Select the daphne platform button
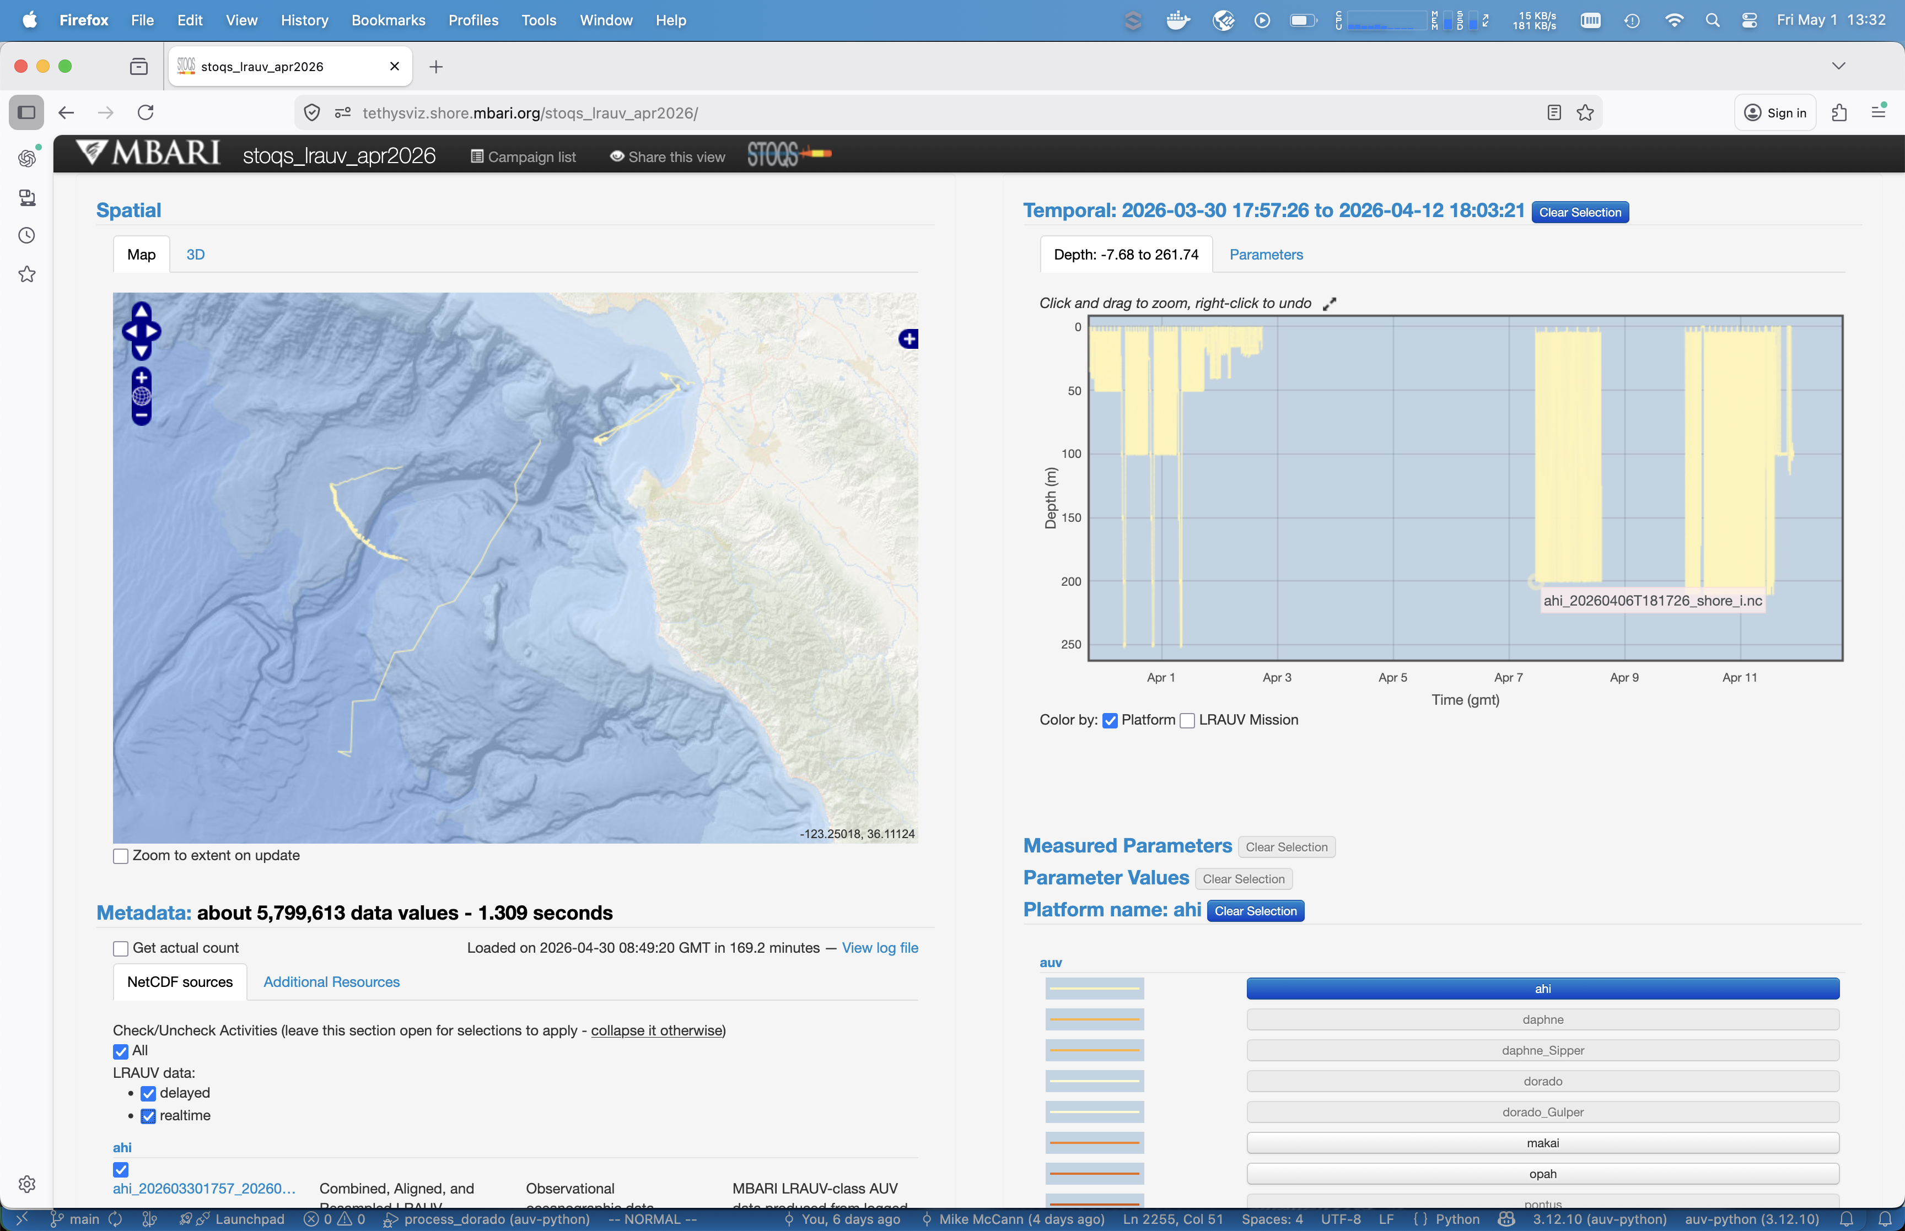Viewport: 1905px width, 1231px height. 1542,1020
